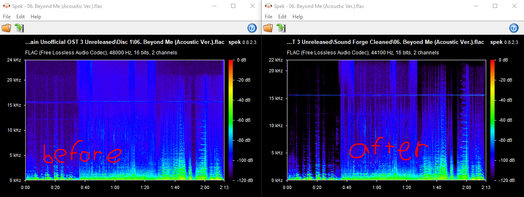Close the right Spek window
This screenshot has width=524, height=197.
pos(514,6)
